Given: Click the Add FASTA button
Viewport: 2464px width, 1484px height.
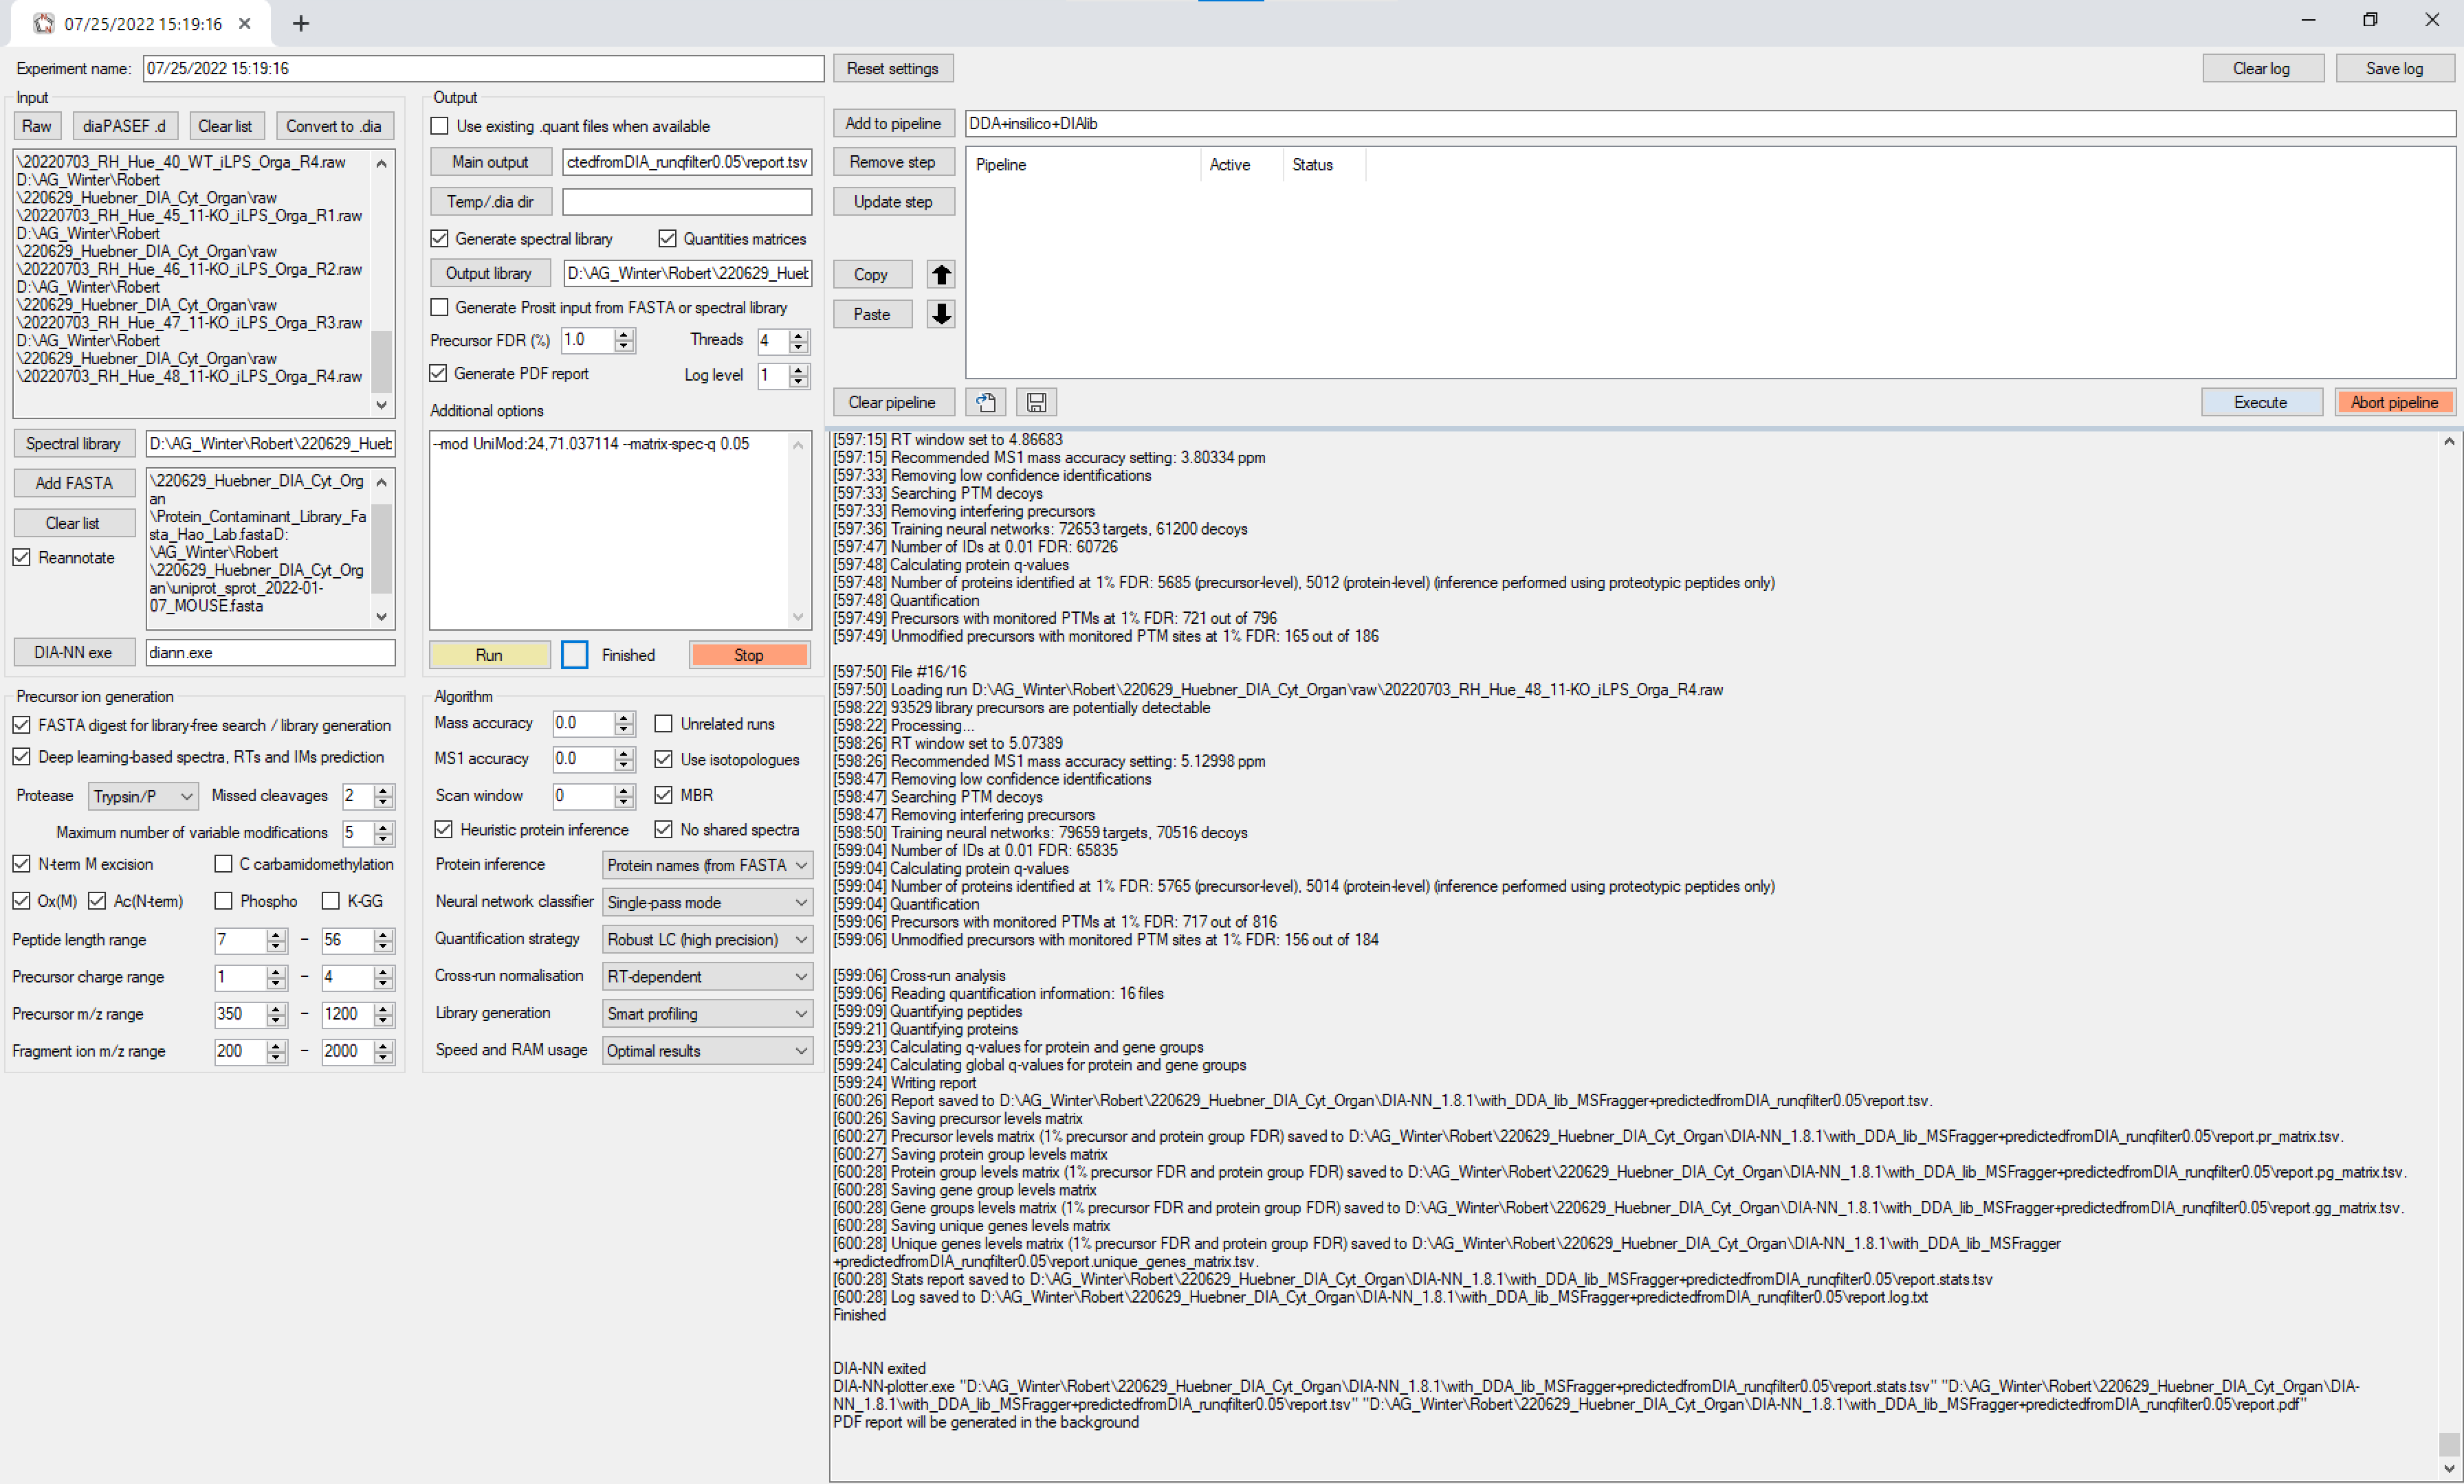Looking at the screenshot, I should click(x=74, y=484).
